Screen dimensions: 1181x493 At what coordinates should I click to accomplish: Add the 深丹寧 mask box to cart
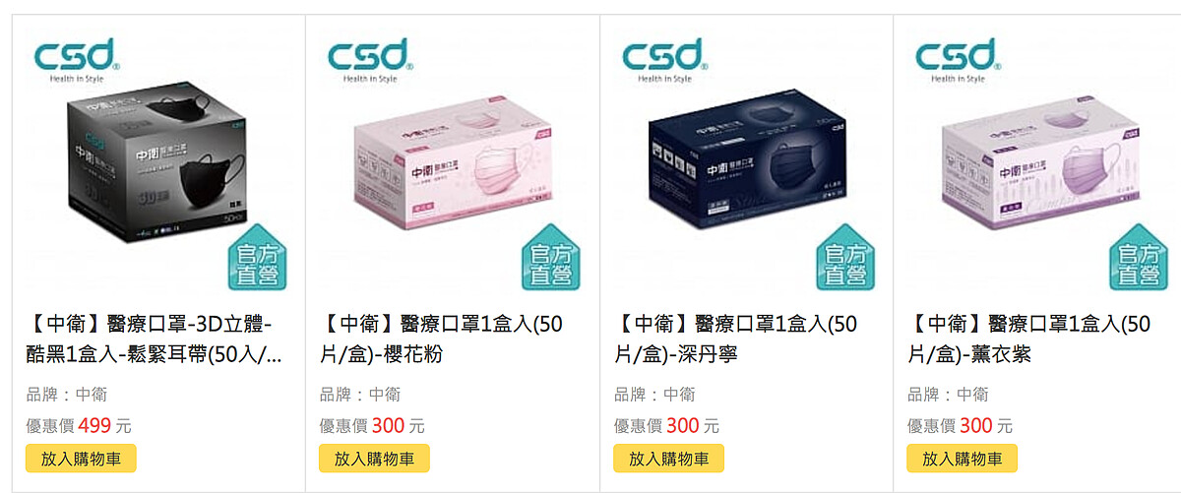pos(669,459)
